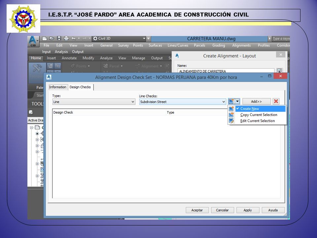Open the undo history arrow next to Undo
This screenshot has height=238, width=317.
pyautogui.click(x=79, y=38)
